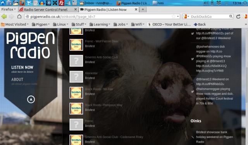
Task: Bookmark page with star icon
Action: click(174, 17)
